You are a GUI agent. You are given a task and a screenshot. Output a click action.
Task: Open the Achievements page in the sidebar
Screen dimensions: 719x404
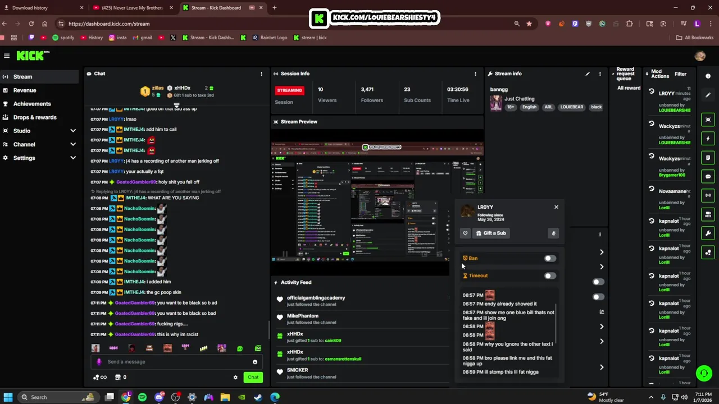39,104
